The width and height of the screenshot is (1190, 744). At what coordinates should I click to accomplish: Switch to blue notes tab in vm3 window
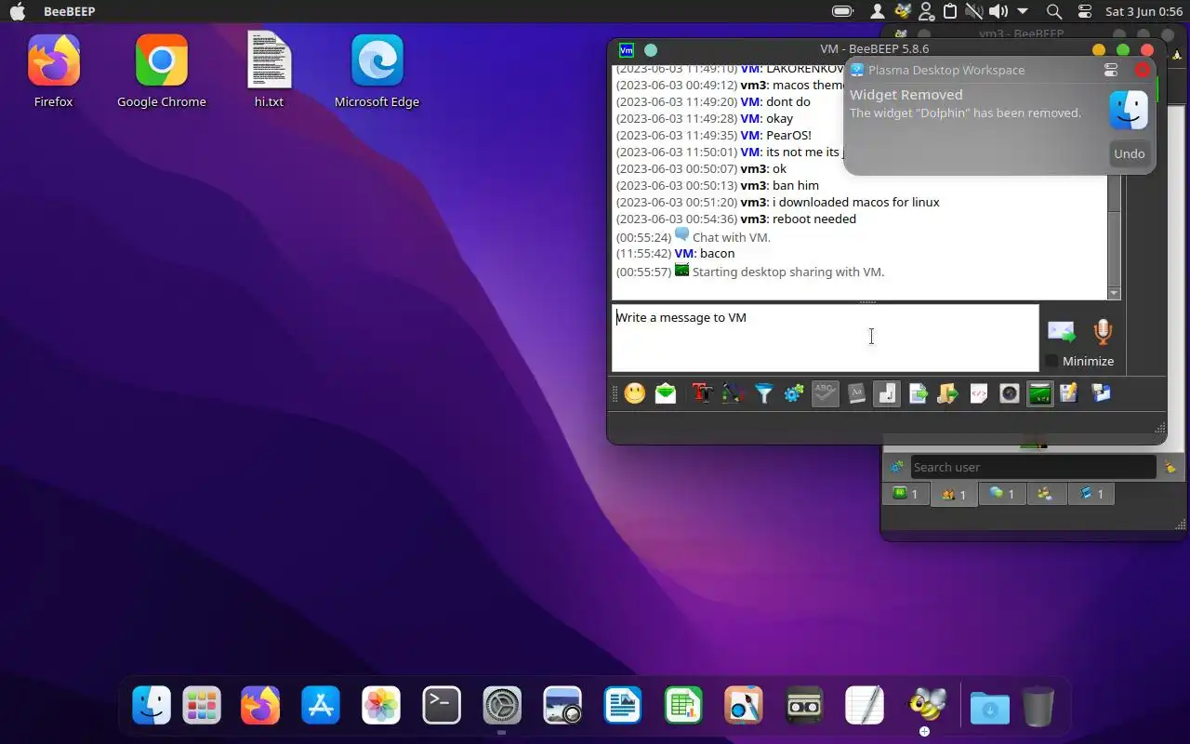click(1091, 494)
